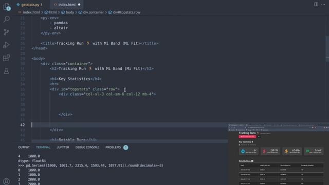Click the red button in browser preview
Image resolution: width=329 pixels, height=185 pixels.
coord(247,137)
